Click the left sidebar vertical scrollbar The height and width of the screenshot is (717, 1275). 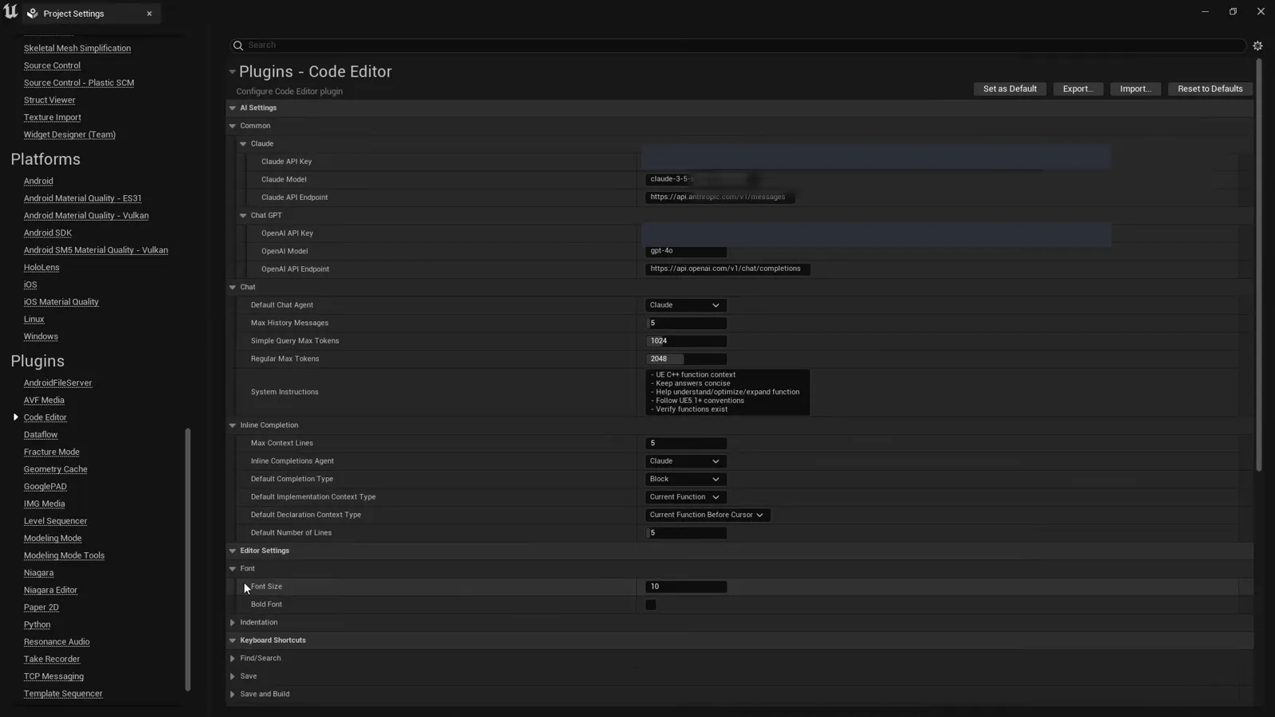(188, 559)
